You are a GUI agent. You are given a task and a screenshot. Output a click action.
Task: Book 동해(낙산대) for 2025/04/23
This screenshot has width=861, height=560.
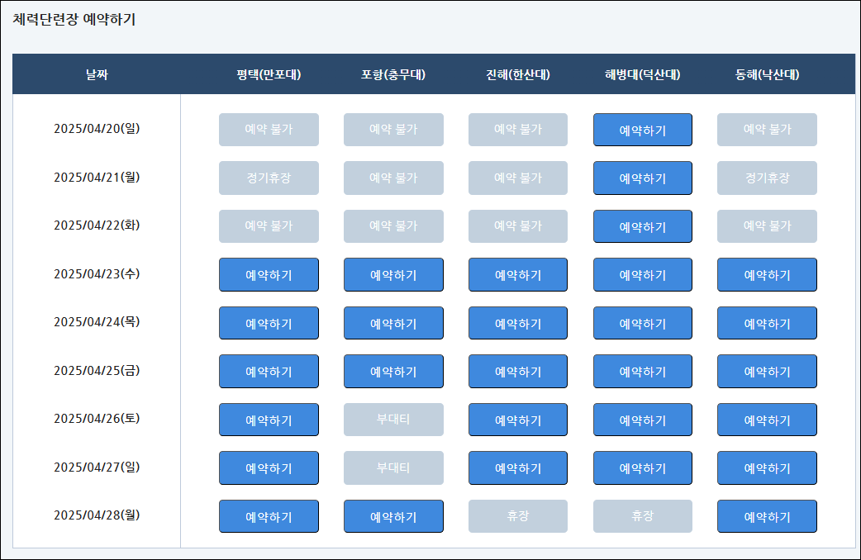pos(767,274)
